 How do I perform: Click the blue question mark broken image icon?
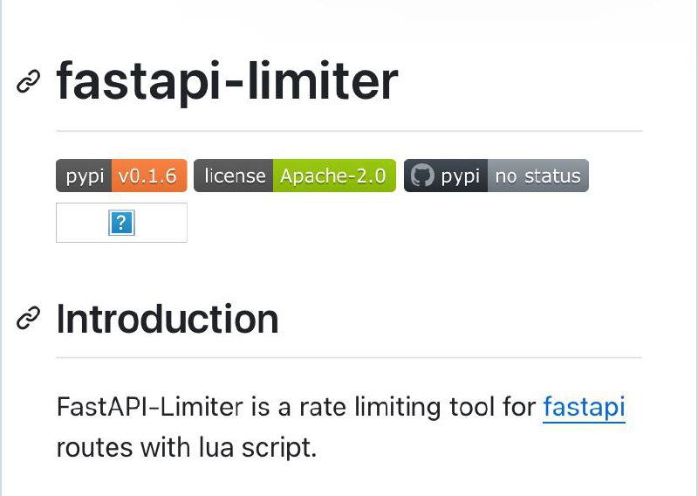coord(121,223)
